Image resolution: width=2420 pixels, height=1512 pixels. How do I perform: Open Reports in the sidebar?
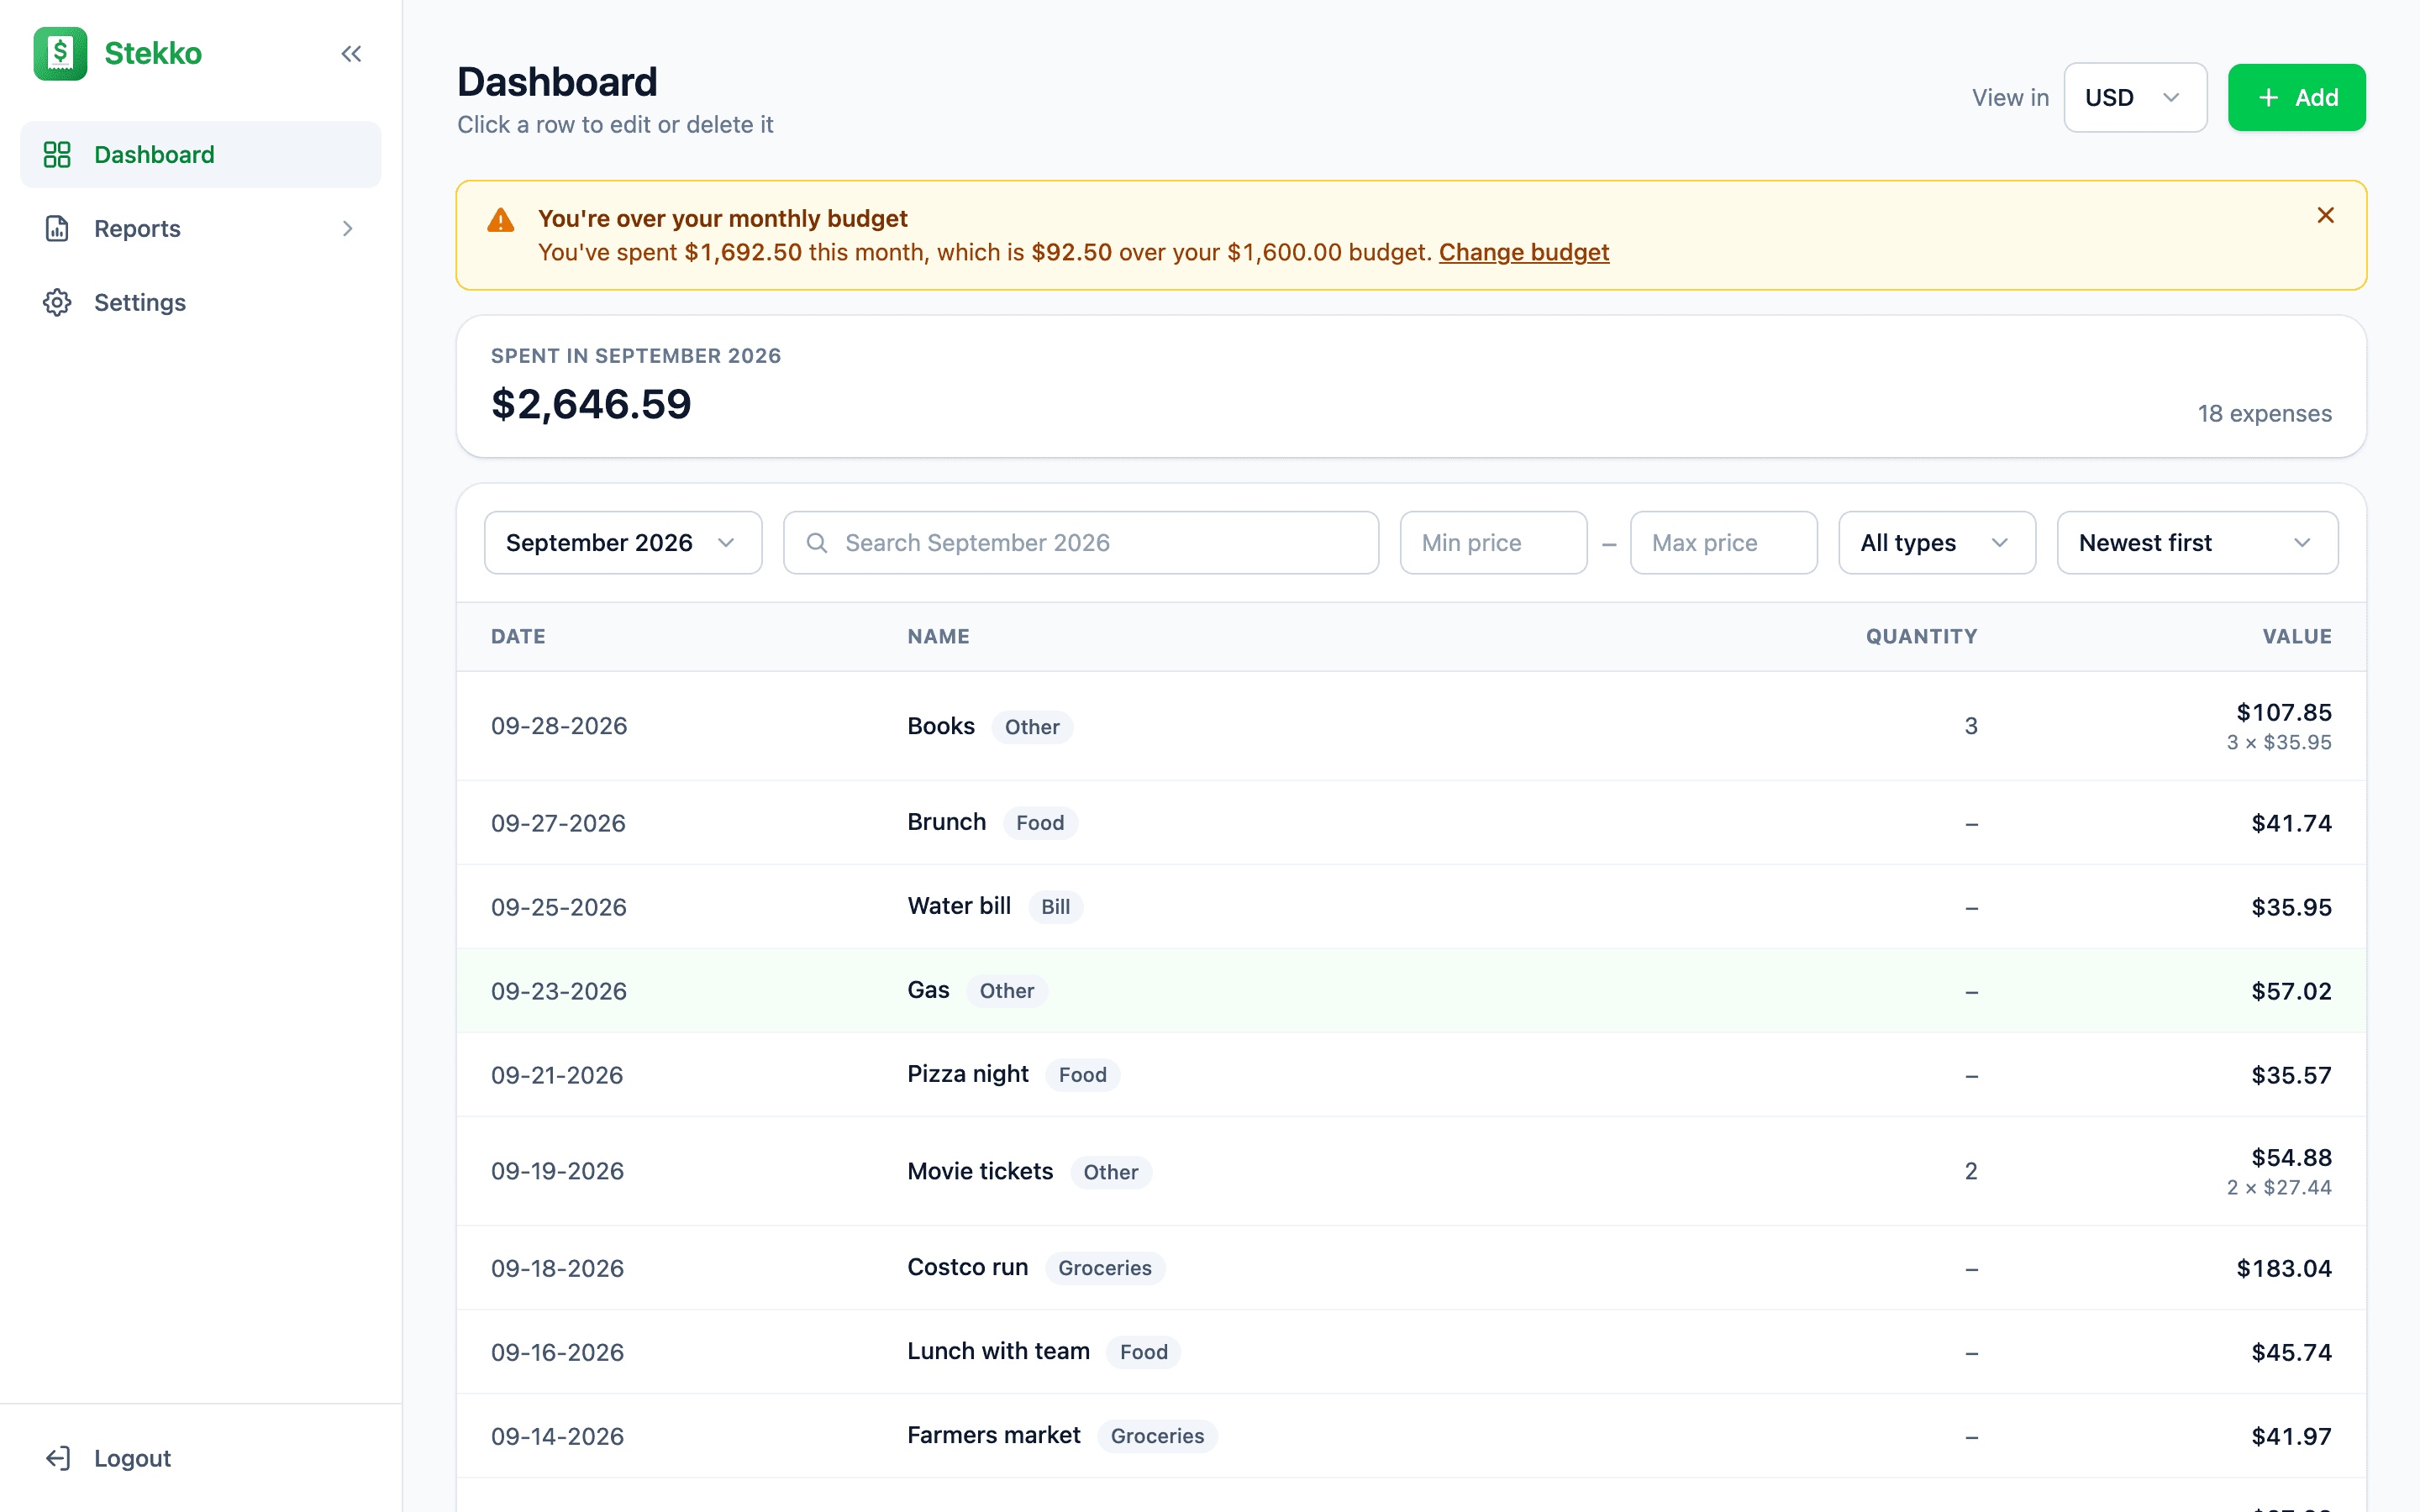pos(201,228)
